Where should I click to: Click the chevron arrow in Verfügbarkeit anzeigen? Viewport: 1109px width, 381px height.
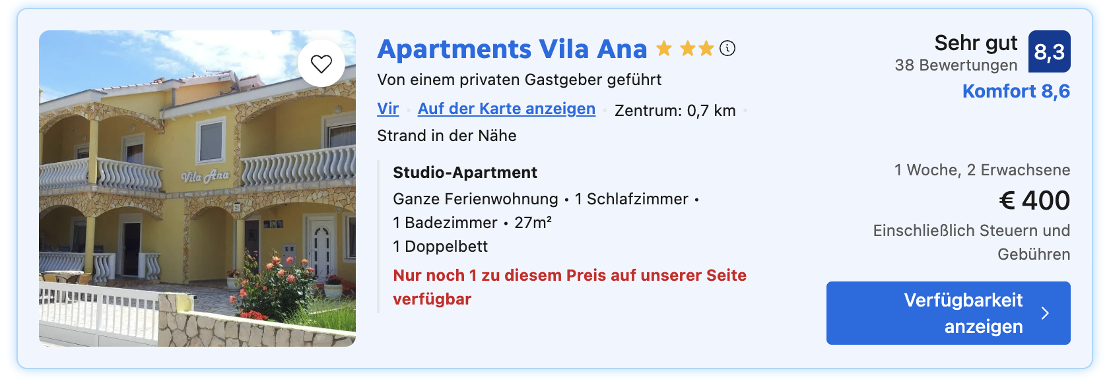pos(1045,313)
